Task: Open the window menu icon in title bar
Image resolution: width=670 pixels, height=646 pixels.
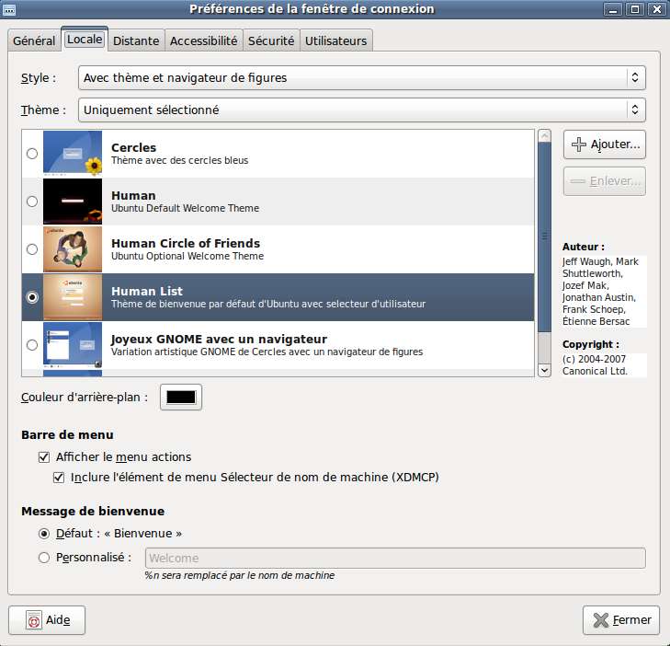Action: tap(9, 9)
